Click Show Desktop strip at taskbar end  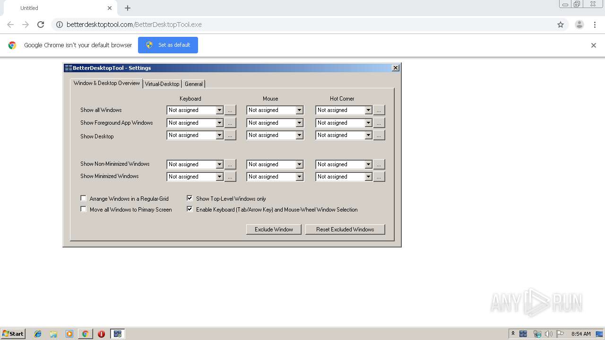[x=599, y=334]
